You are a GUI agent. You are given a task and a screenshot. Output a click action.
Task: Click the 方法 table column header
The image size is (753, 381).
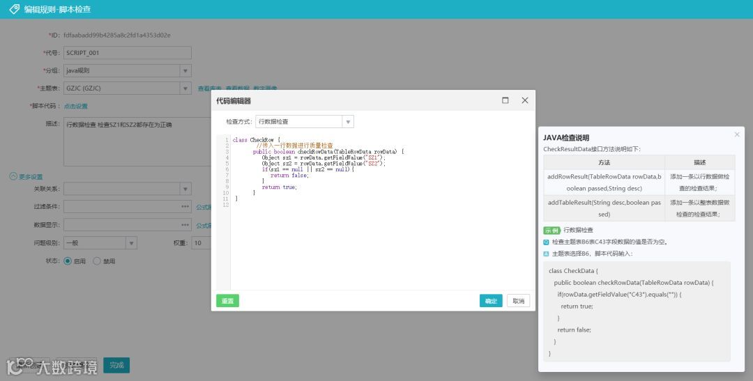coord(604,162)
